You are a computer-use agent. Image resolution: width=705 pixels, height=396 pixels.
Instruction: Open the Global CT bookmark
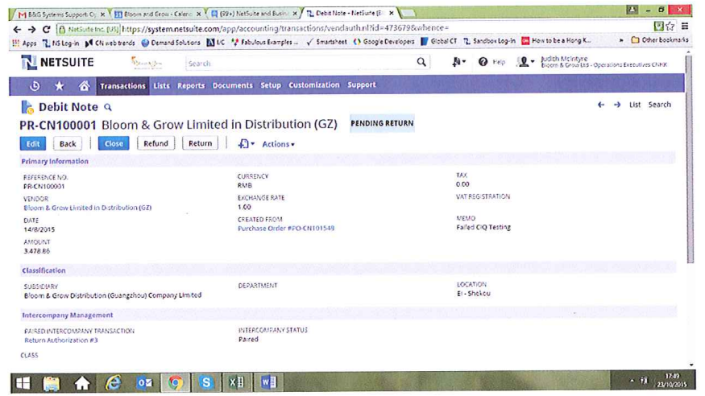coord(439,41)
